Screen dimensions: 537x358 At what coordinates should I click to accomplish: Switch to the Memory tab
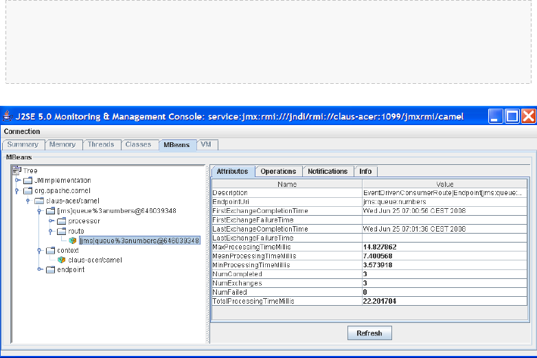click(62, 144)
